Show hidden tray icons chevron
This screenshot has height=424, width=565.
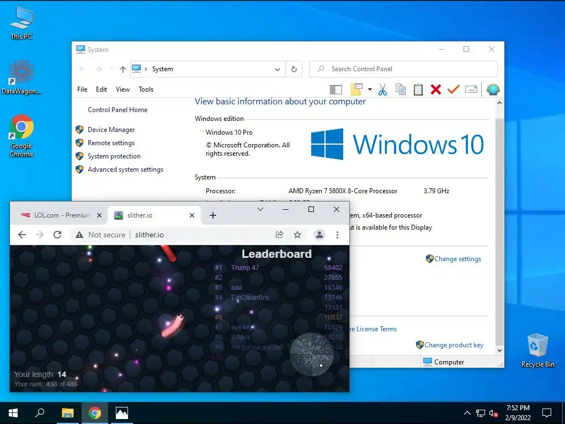[467, 413]
